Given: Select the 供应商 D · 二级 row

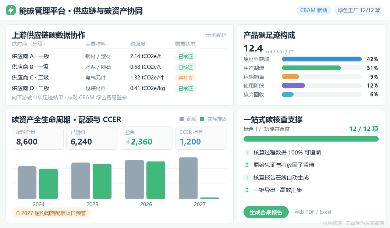Looking at the screenshot, I should 119,88.
